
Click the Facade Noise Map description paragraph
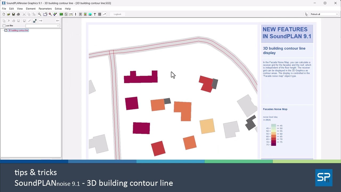[287, 69]
